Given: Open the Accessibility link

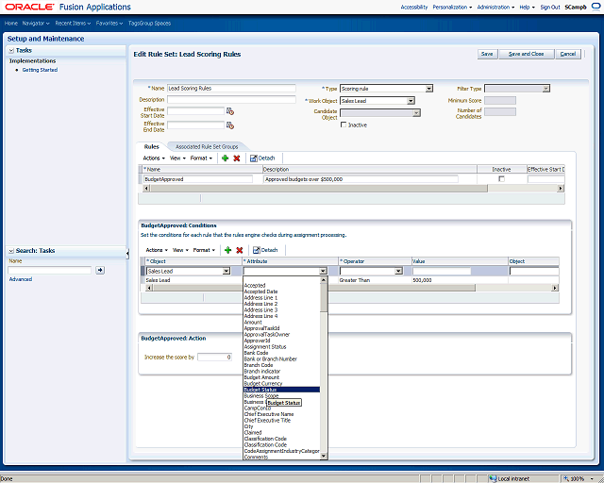Looking at the screenshot, I should coord(414,7).
